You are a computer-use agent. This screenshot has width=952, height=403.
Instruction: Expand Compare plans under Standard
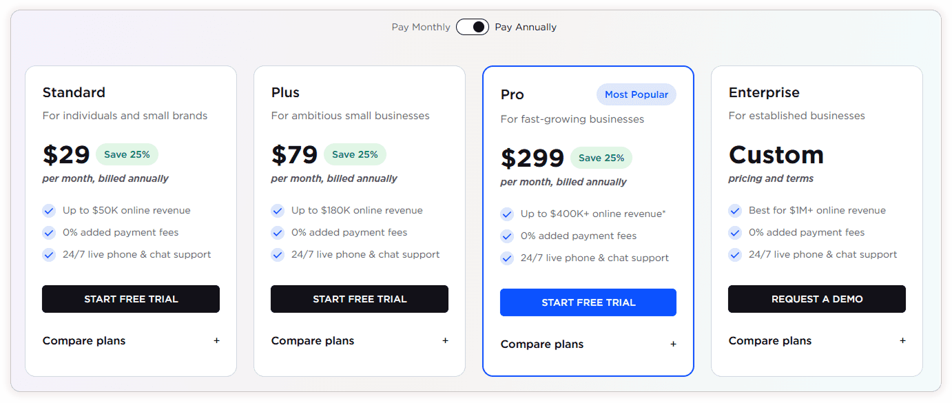point(84,340)
